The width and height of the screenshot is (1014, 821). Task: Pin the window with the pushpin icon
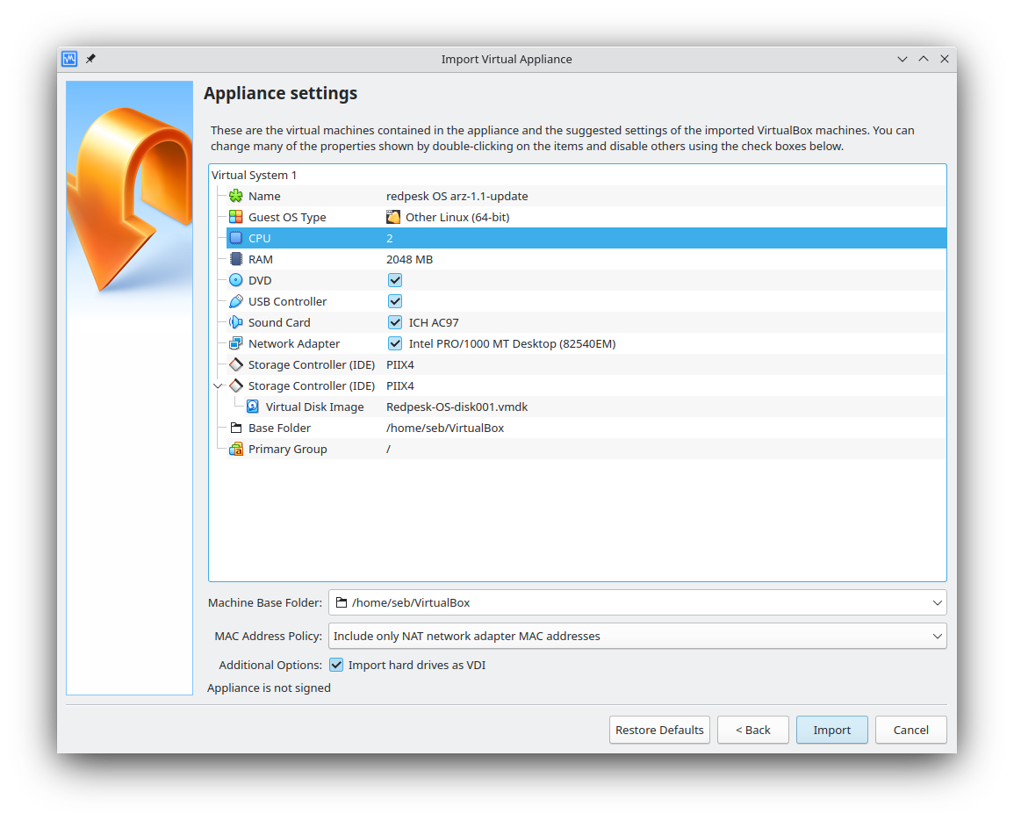tap(90, 59)
